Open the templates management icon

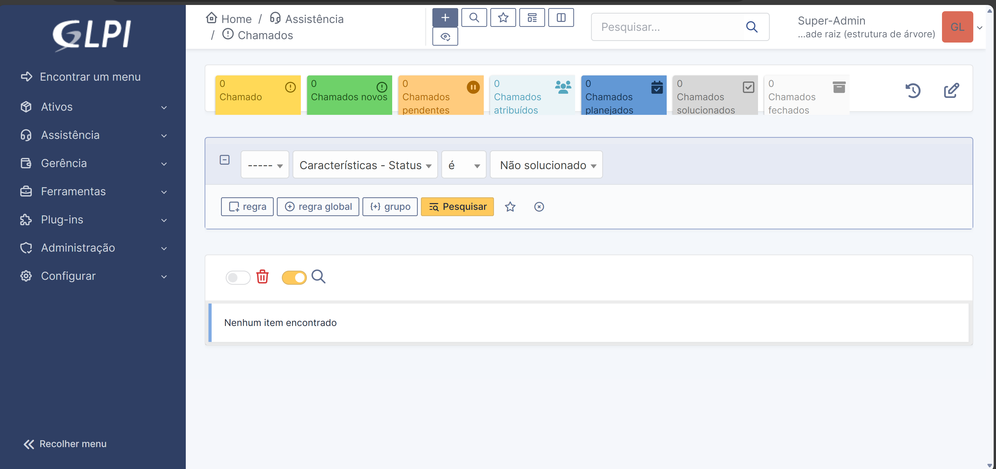coord(532,17)
